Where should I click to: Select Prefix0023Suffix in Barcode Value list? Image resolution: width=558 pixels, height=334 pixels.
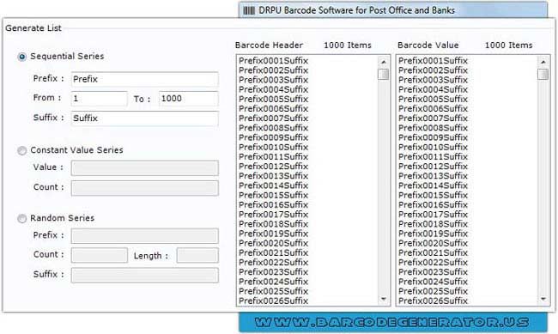point(433,272)
